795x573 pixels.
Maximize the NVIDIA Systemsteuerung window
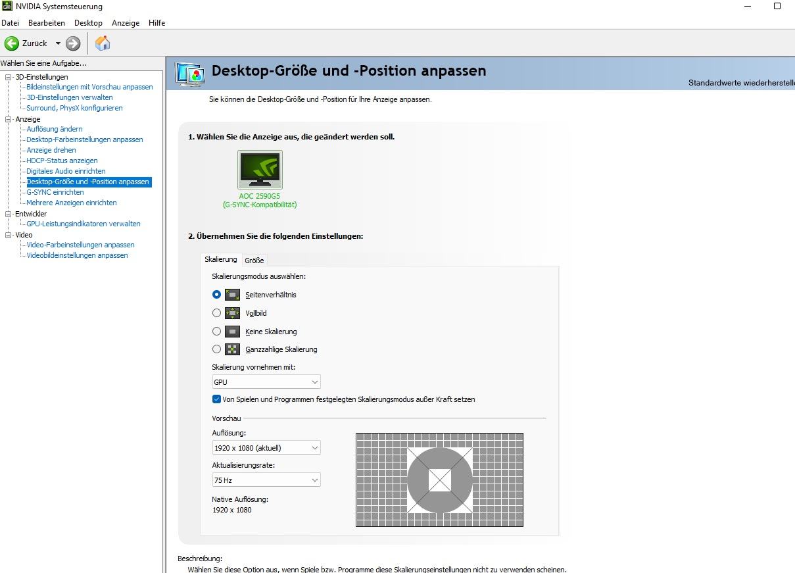777,7
